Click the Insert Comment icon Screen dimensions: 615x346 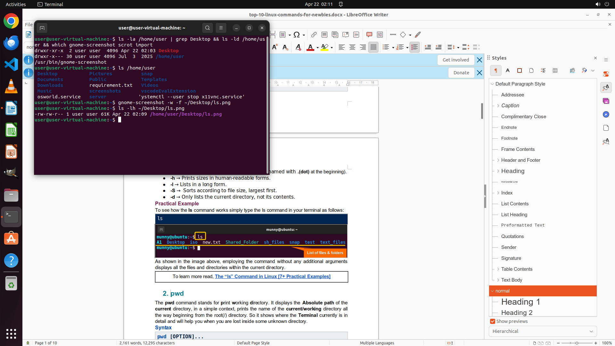pyautogui.click(x=369, y=35)
